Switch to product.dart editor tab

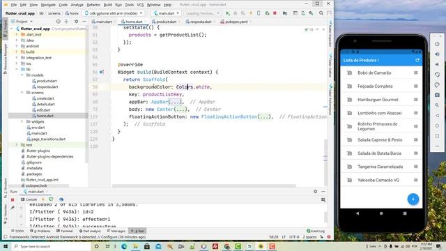click(x=167, y=22)
